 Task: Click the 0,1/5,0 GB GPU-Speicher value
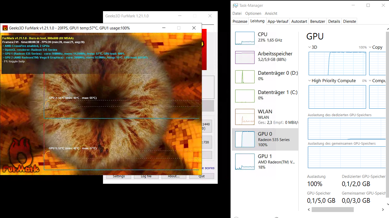point(321,201)
